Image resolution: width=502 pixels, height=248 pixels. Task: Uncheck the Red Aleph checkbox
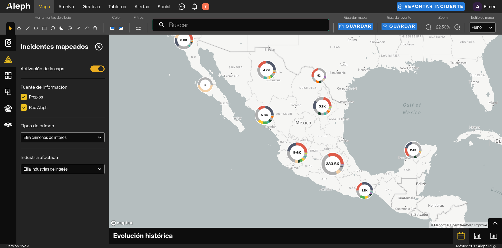[x=24, y=107]
